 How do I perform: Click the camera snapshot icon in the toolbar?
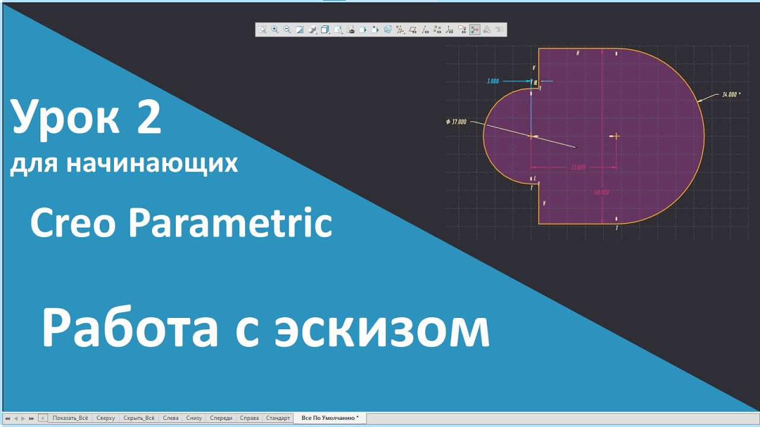click(350, 29)
